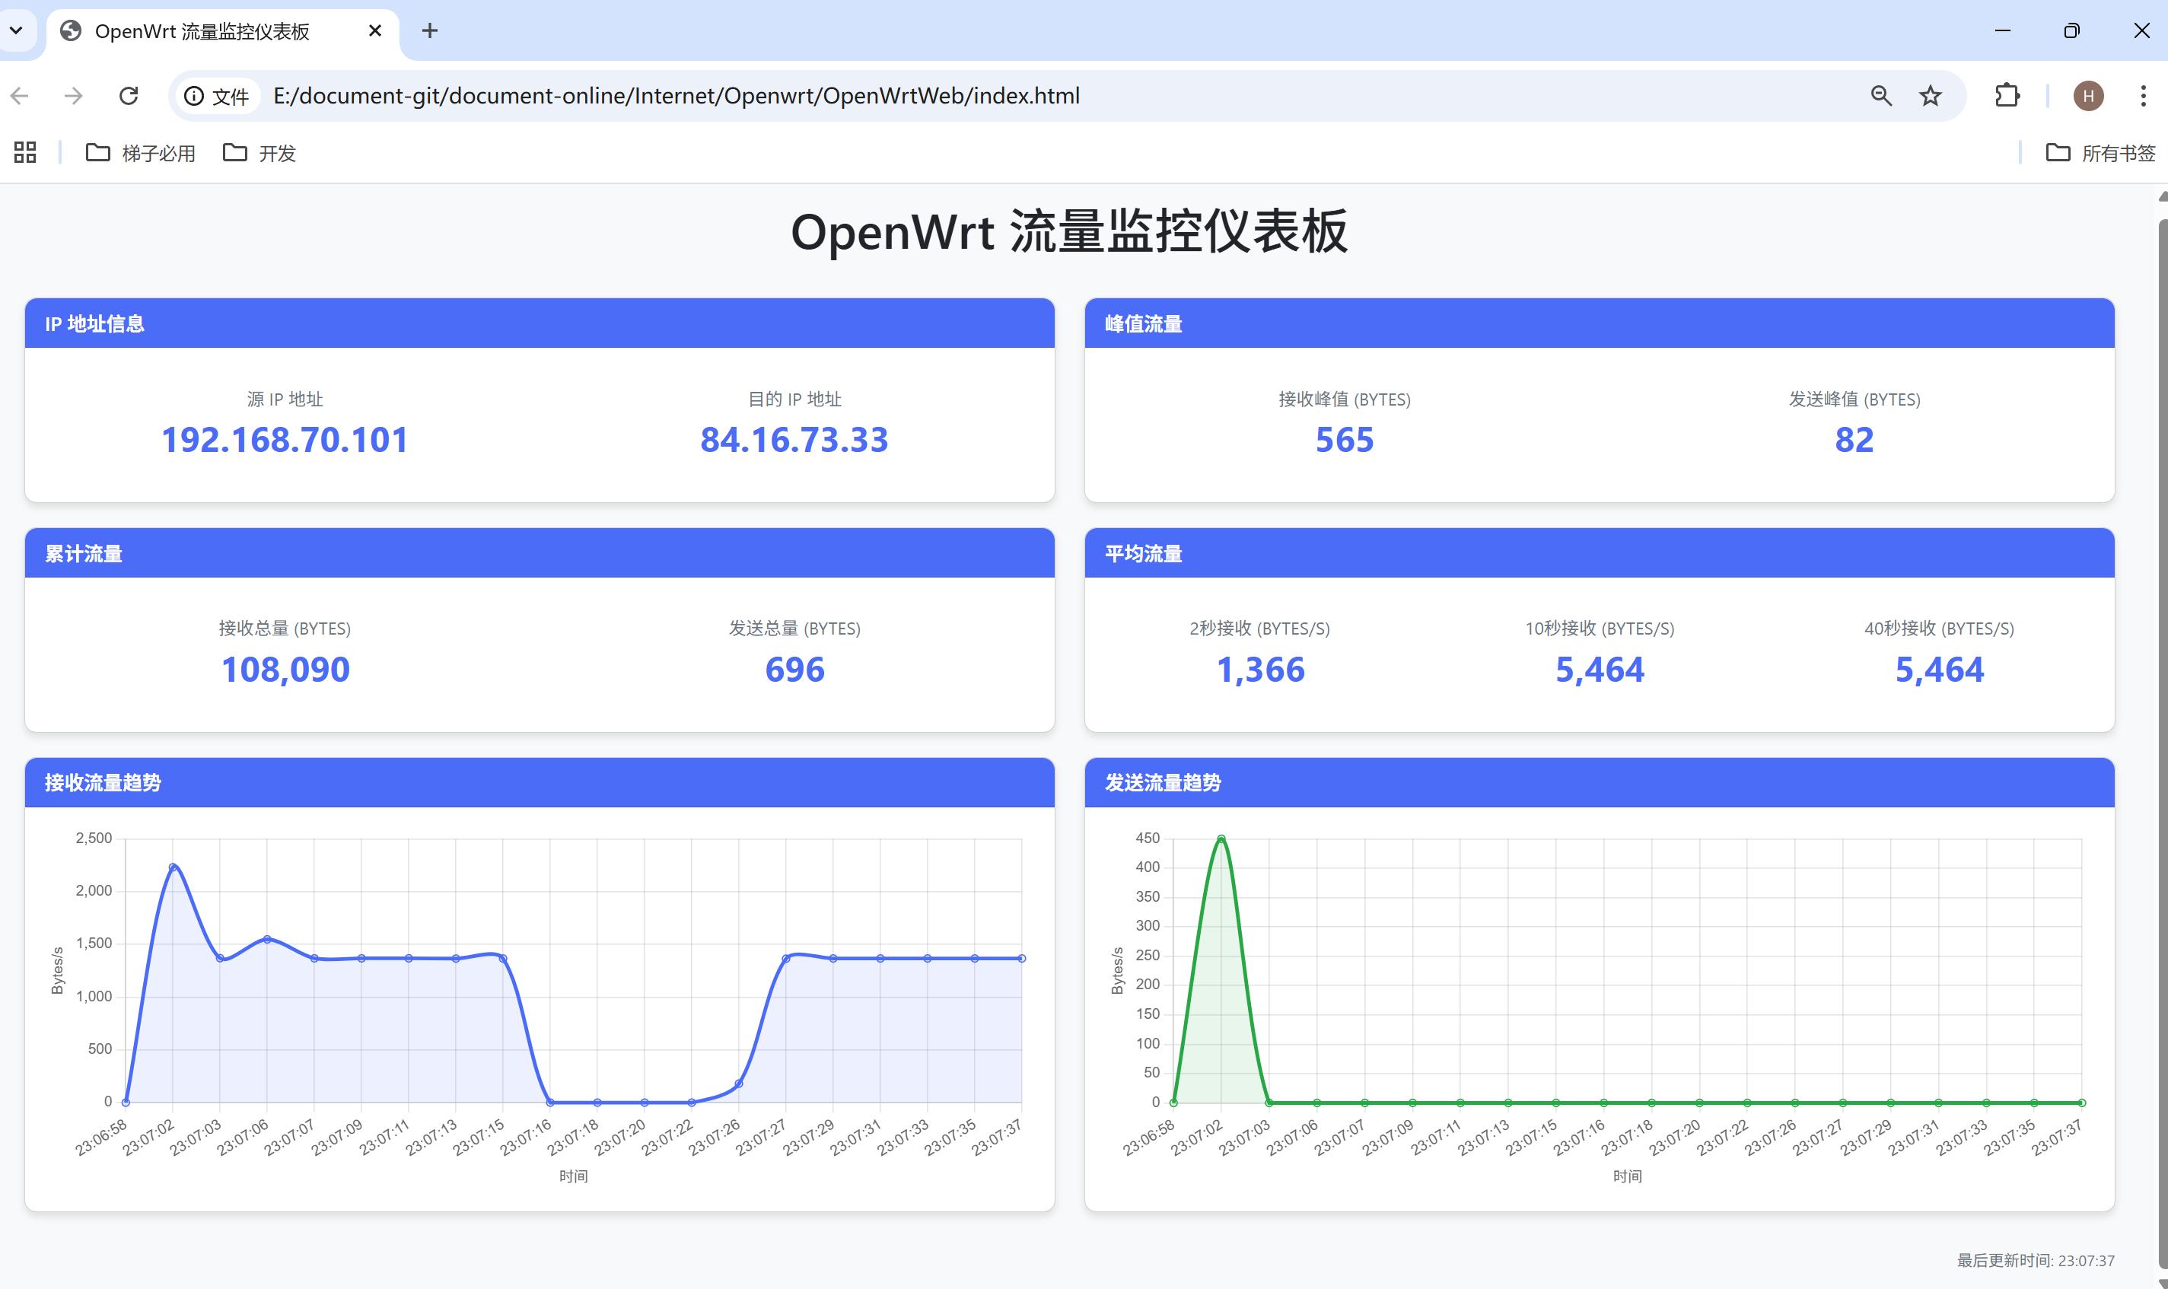Click the browser forward arrow
The width and height of the screenshot is (2168, 1289).
74,96
